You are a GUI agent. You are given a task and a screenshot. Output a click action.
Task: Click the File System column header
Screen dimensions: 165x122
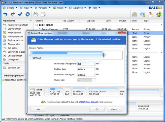(x=68, y=21)
